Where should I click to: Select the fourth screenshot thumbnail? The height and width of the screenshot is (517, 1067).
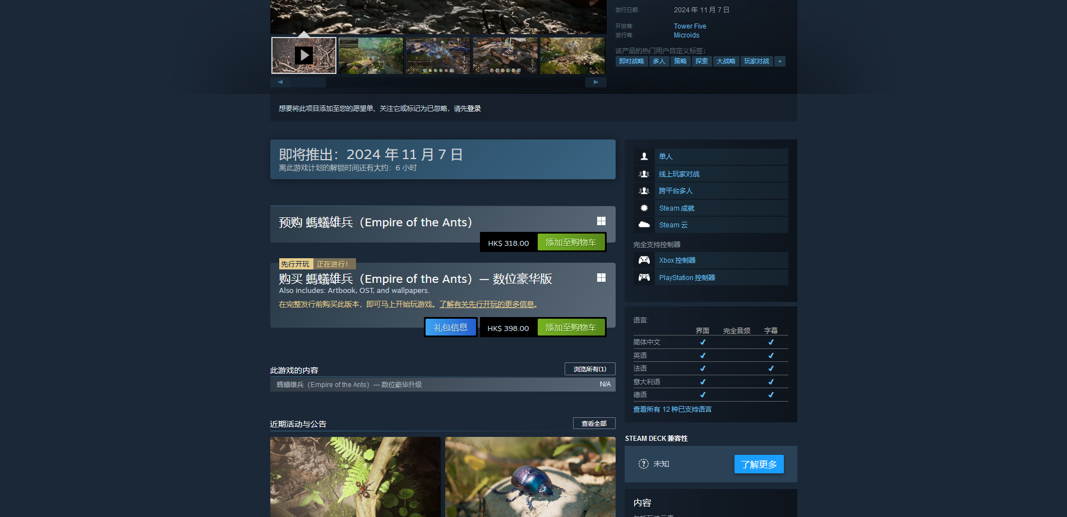tap(505, 55)
